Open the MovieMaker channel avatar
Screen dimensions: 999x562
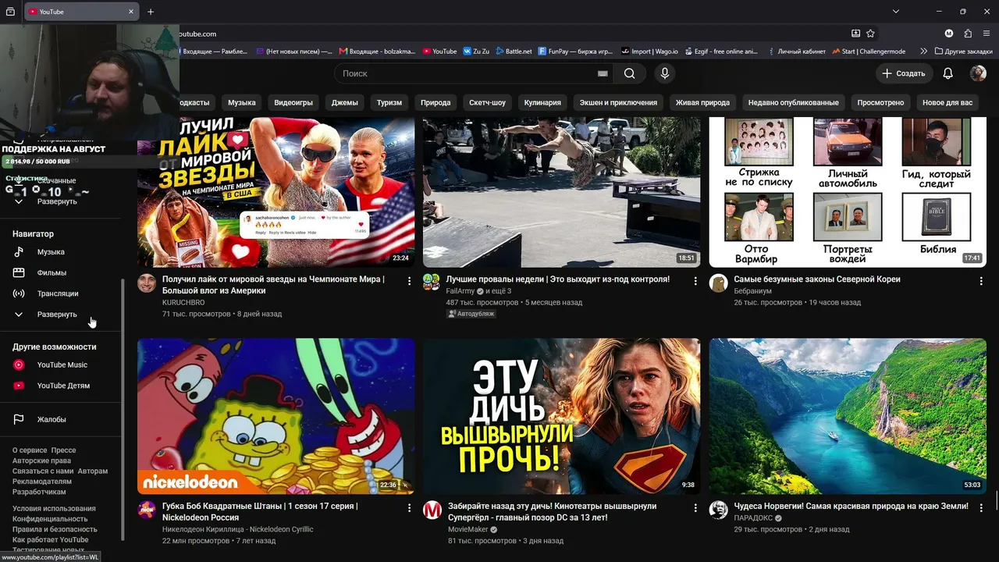(432, 510)
